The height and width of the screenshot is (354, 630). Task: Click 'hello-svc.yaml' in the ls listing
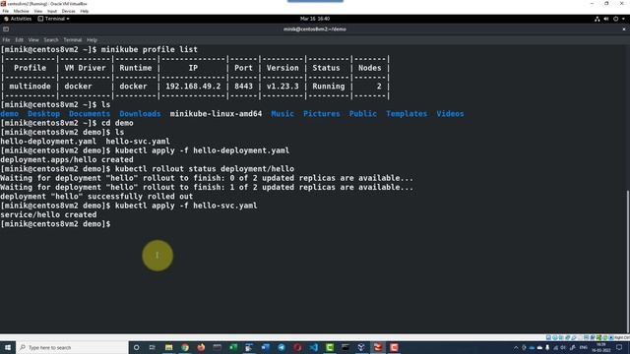coord(138,142)
